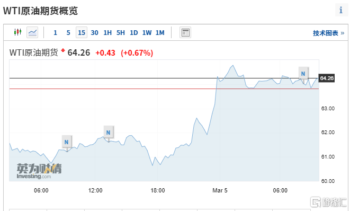
Task: Open the info icon at top right
Action: 342,10
